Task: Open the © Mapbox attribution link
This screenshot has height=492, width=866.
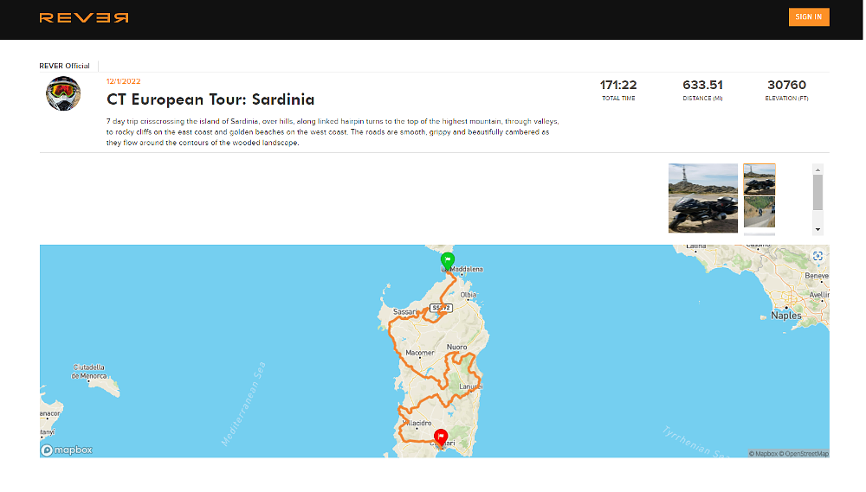Action: click(763, 453)
